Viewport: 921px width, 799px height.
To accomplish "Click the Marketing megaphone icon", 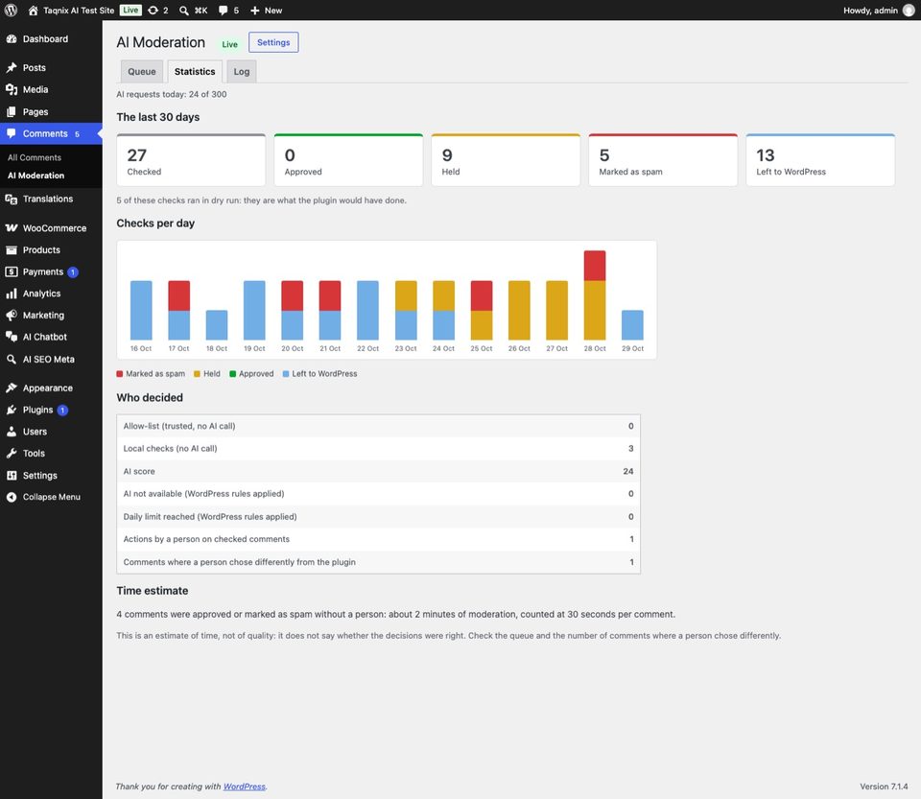I will point(12,316).
